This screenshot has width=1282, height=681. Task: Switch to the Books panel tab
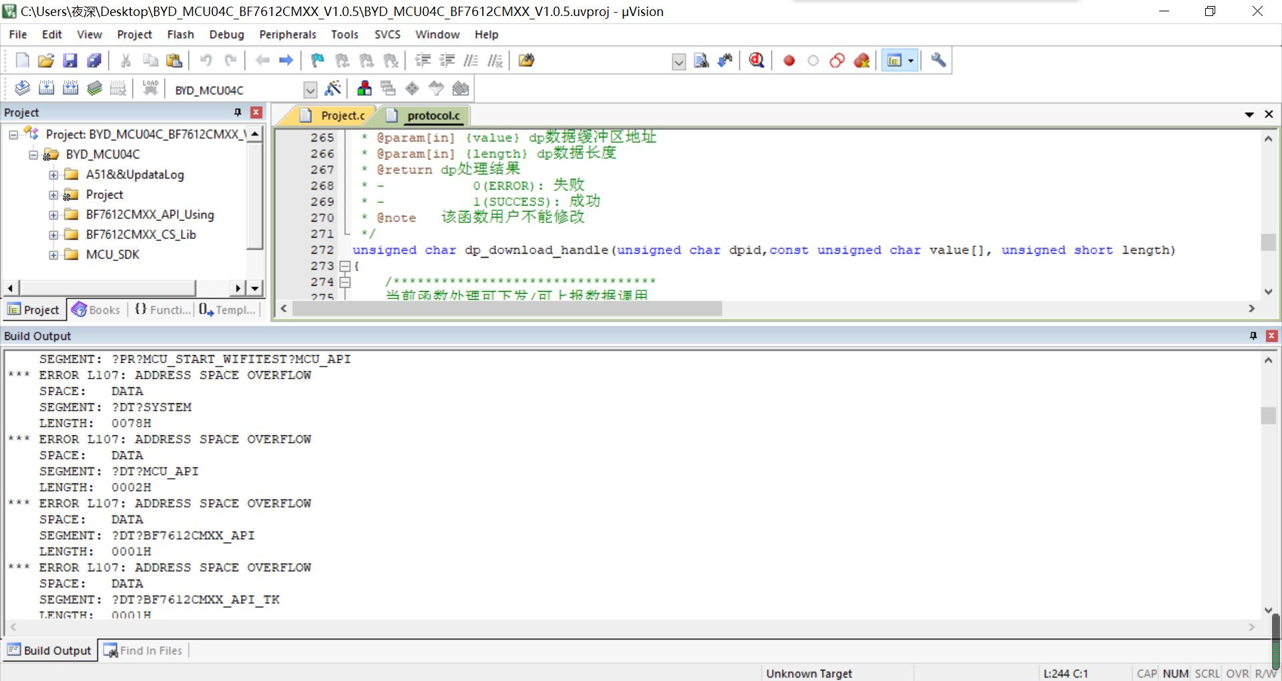[x=96, y=310]
